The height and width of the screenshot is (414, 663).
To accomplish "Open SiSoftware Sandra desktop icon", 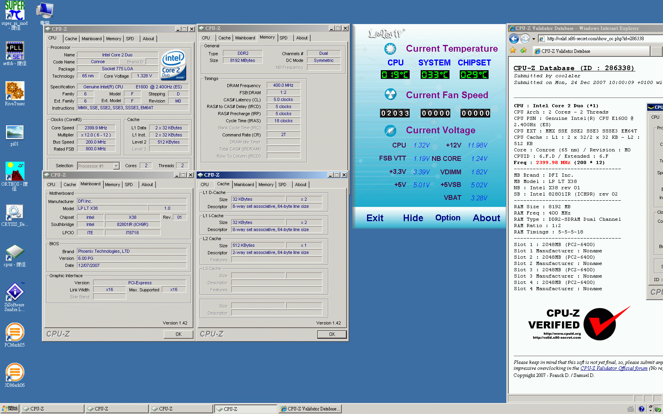I will tap(15, 297).
